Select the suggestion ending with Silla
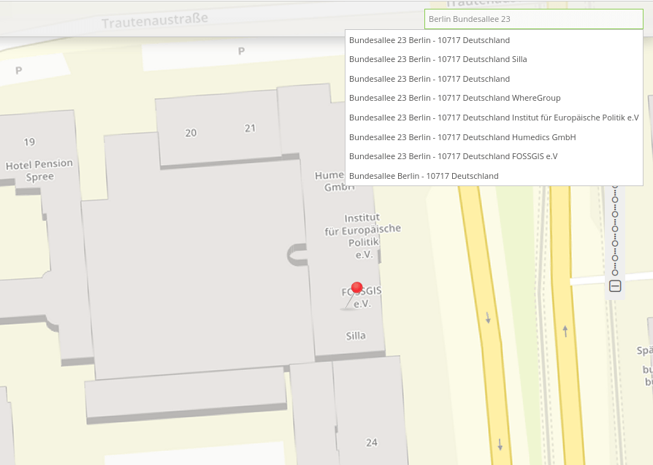653x465 pixels. (x=438, y=59)
